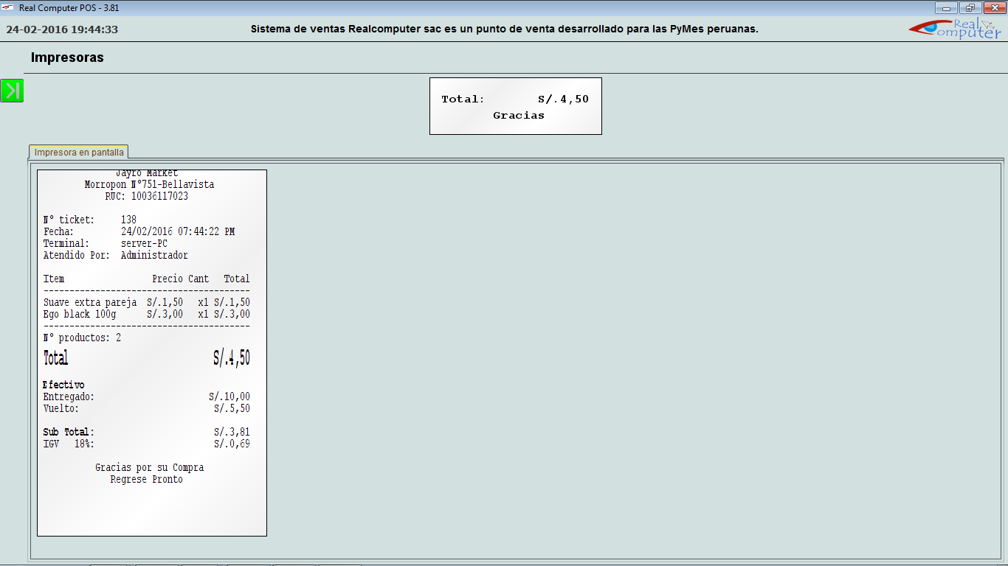Click the green exit arrow icon

pyautogui.click(x=11, y=90)
